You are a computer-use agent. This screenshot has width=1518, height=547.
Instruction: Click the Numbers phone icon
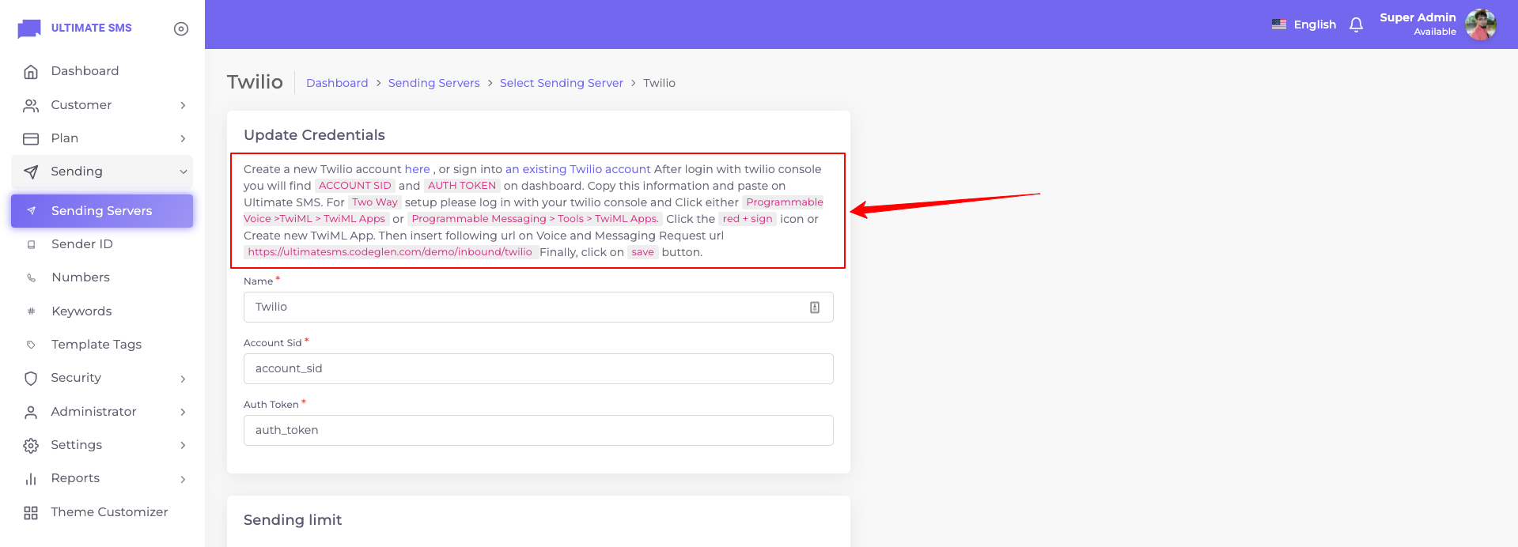point(32,277)
